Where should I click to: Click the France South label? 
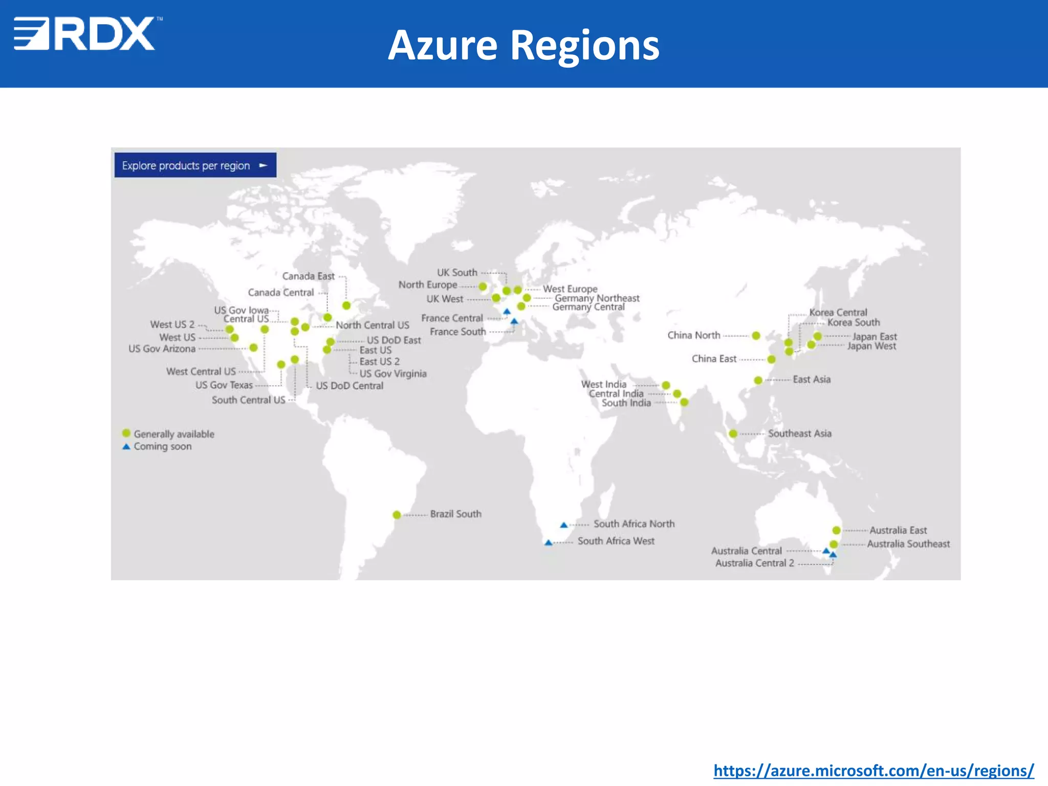(x=458, y=332)
